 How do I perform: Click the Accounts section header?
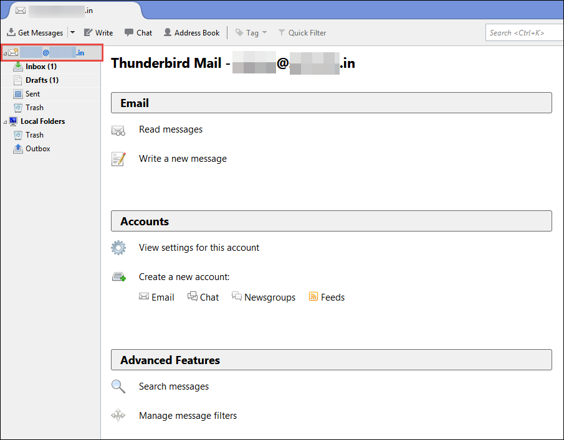(x=332, y=221)
